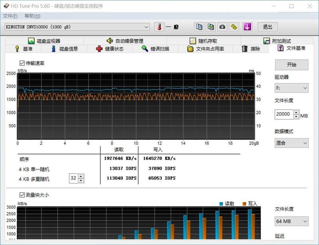Toggle the 测量块大小 checkbox

point(22,194)
